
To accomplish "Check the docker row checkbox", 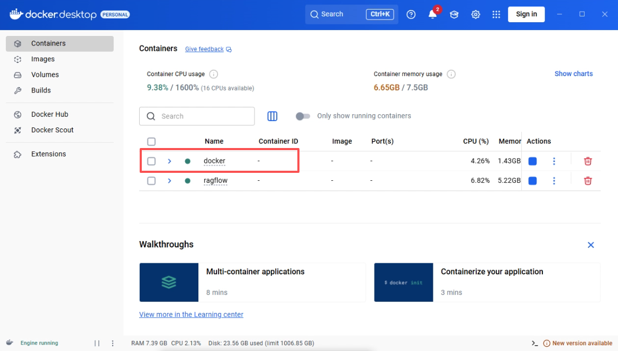I will click(151, 161).
